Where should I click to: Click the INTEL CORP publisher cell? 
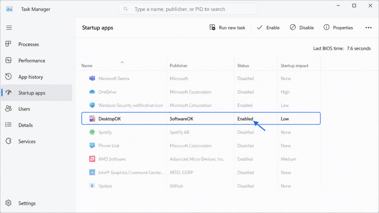[181, 172]
